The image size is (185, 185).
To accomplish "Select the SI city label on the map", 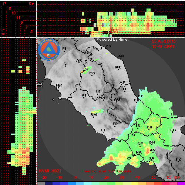I will [65, 64].
